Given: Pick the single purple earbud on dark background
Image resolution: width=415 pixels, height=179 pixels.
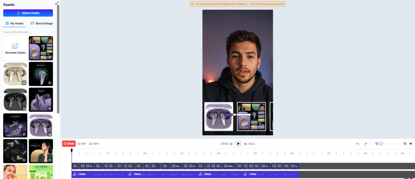Looking at the screenshot, I should click(41, 74).
